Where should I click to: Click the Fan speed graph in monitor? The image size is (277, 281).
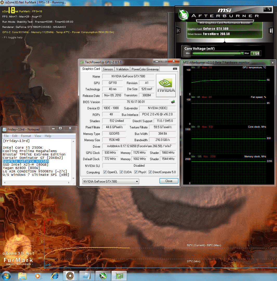coord(229,112)
